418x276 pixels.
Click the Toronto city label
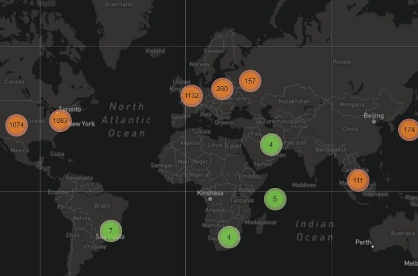[x=69, y=109]
